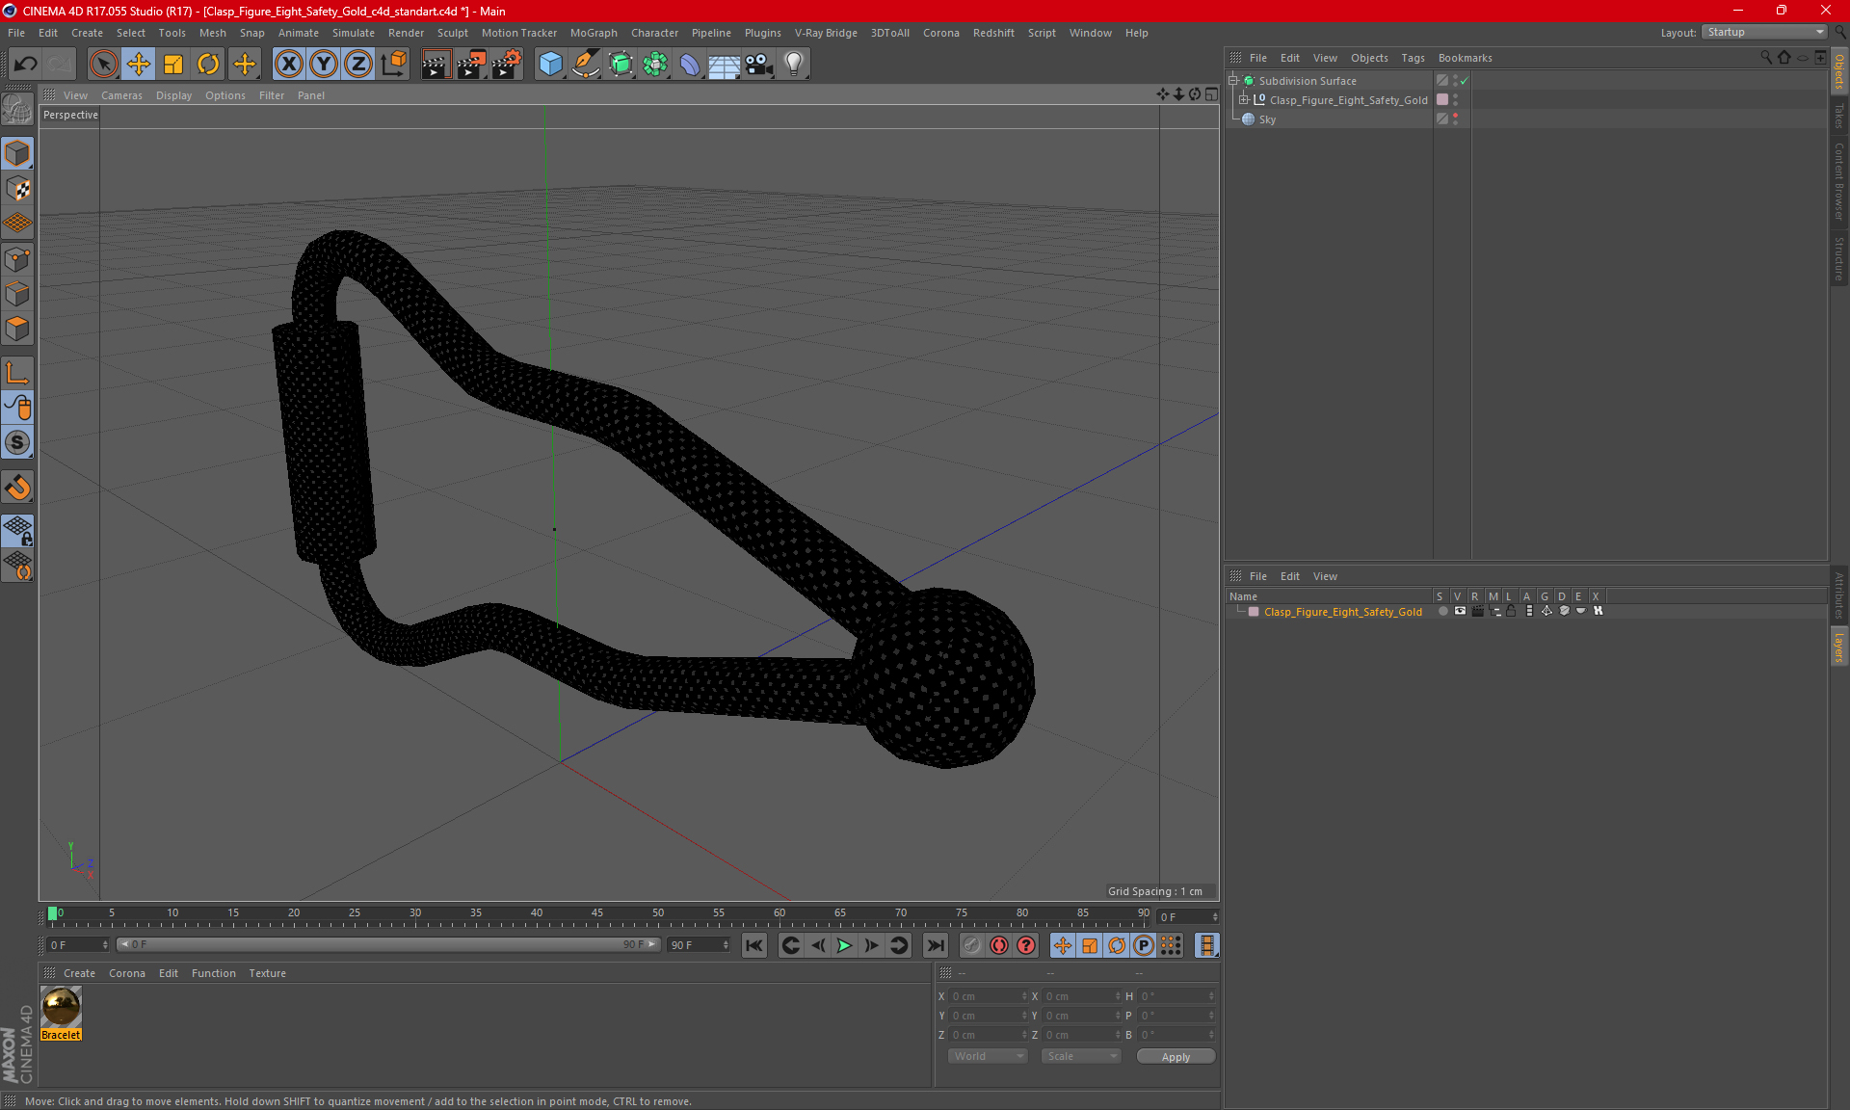
Task: Click the Clasp layer color swatch
Action: 1254,612
